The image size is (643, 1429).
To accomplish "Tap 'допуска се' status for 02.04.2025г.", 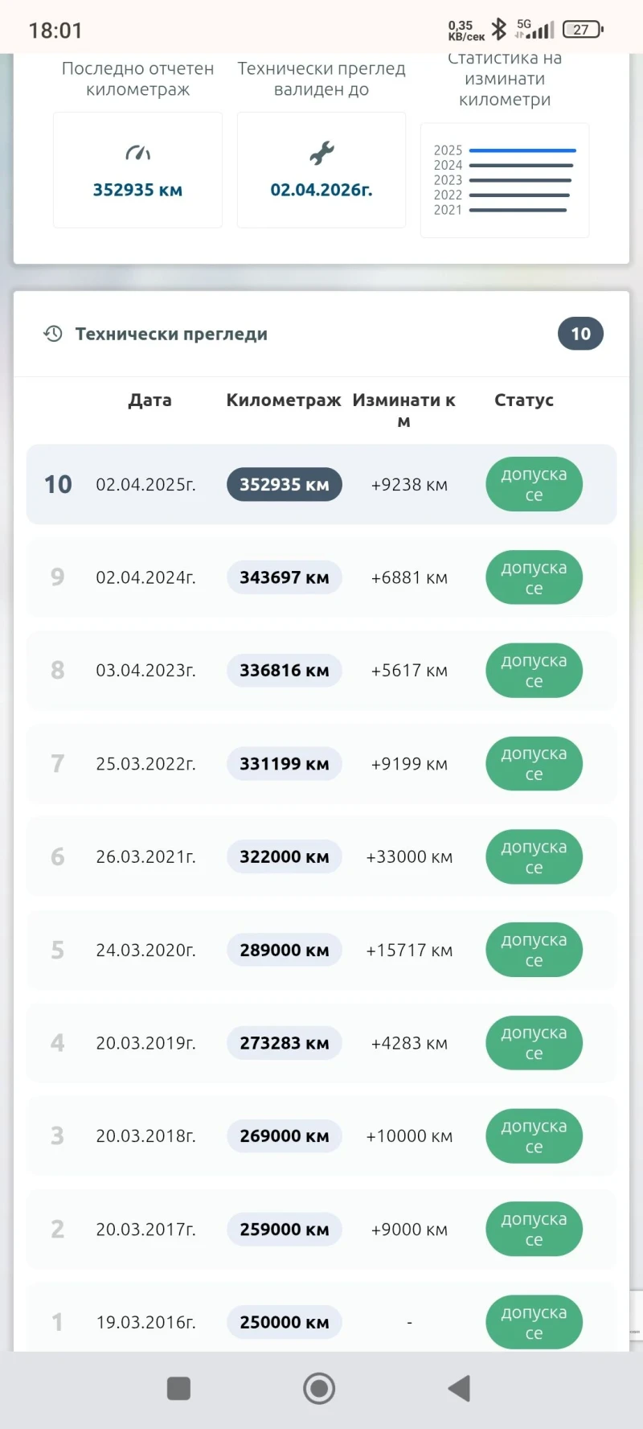I will pyautogui.click(x=534, y=485).
